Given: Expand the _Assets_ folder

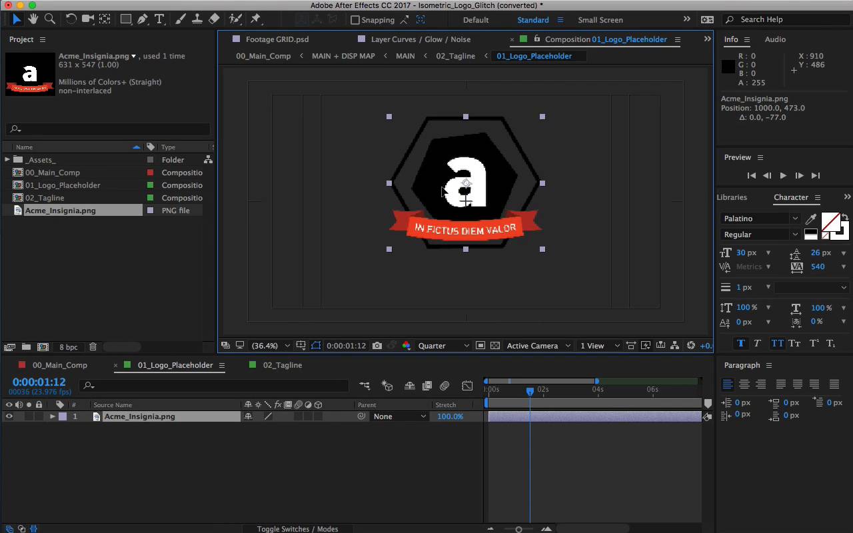Looking at the screenshot, I should [x=7, y=160].
